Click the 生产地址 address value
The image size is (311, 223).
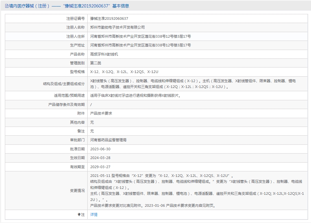pyautogui.click(x=140, y=45)
